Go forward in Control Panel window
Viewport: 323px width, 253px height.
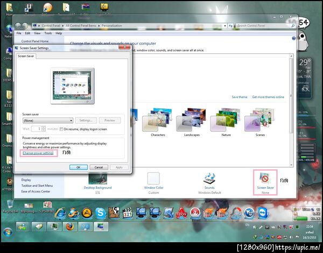(x=25, y=25)
